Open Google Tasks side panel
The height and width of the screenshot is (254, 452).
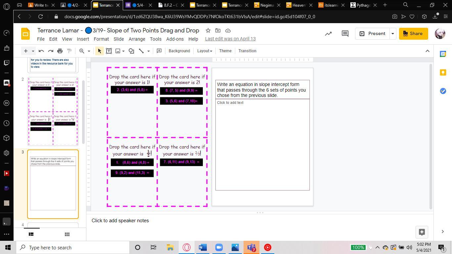coord(443,91)
